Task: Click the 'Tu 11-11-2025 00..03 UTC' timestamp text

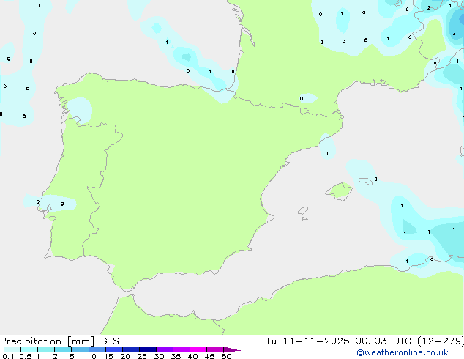Action: click(338, 341)
